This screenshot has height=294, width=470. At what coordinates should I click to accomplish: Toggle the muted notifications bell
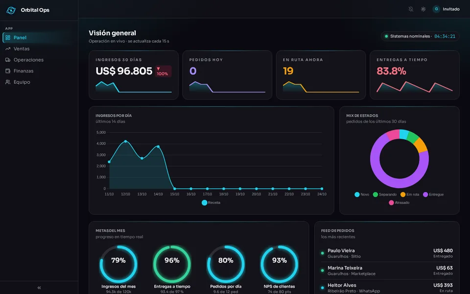point(411,9)
